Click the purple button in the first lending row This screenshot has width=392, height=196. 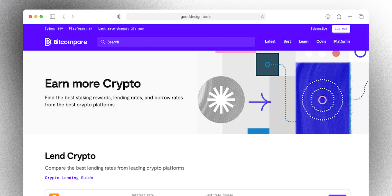[x=337, y=195]
